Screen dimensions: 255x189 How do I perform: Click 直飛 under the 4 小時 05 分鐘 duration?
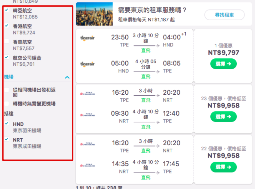click(146, 76)
